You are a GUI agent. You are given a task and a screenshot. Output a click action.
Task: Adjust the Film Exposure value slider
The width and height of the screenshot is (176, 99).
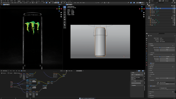pos(167,78)
